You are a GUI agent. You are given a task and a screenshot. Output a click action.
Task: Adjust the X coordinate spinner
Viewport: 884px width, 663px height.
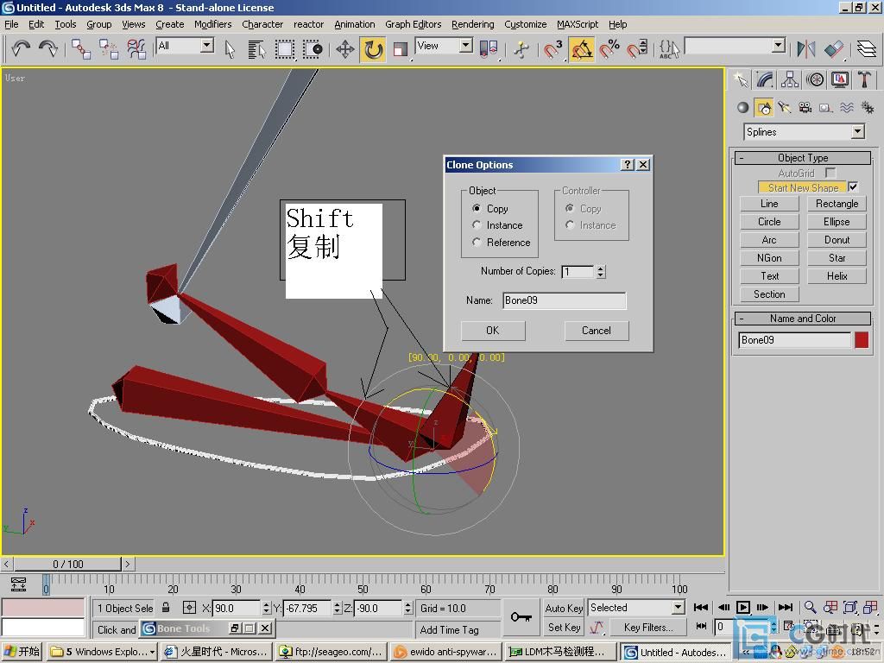pyautogui.click(x=267, y=608)
